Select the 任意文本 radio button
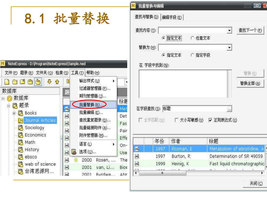Viewport: 267px width, 200px height. click(x=192, y=38)
